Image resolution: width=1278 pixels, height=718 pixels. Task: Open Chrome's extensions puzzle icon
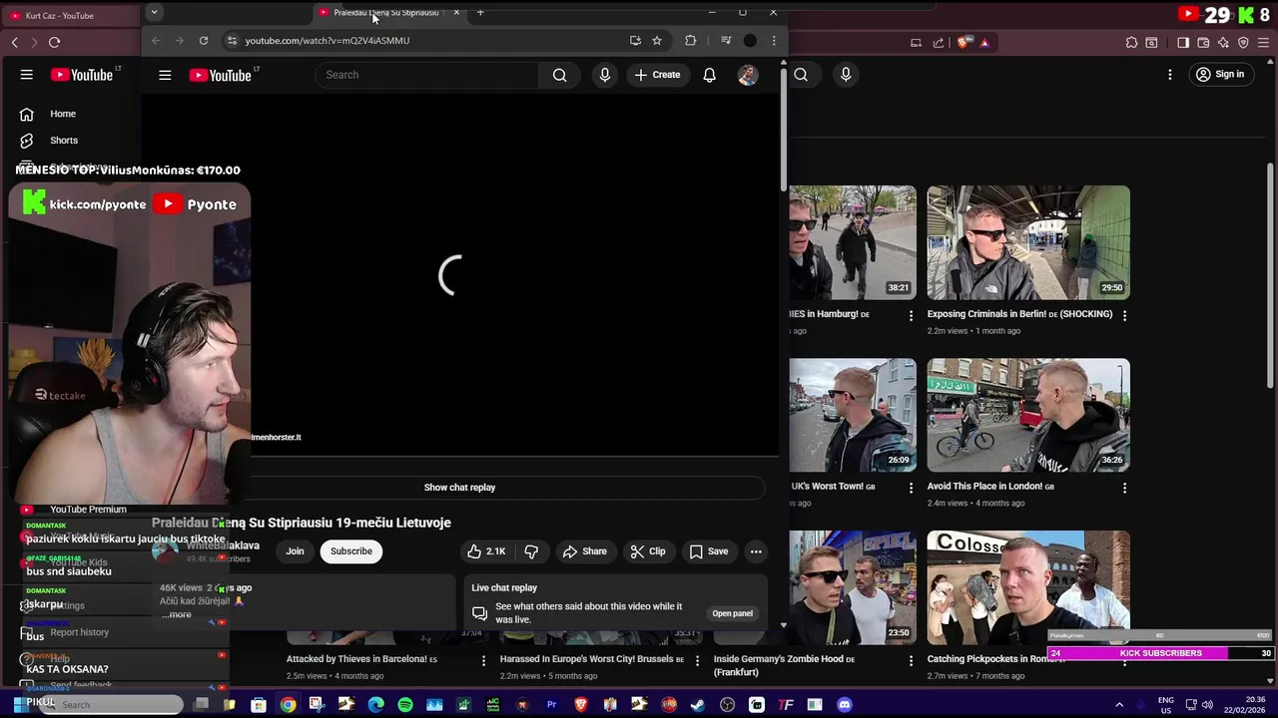point(690,41)
